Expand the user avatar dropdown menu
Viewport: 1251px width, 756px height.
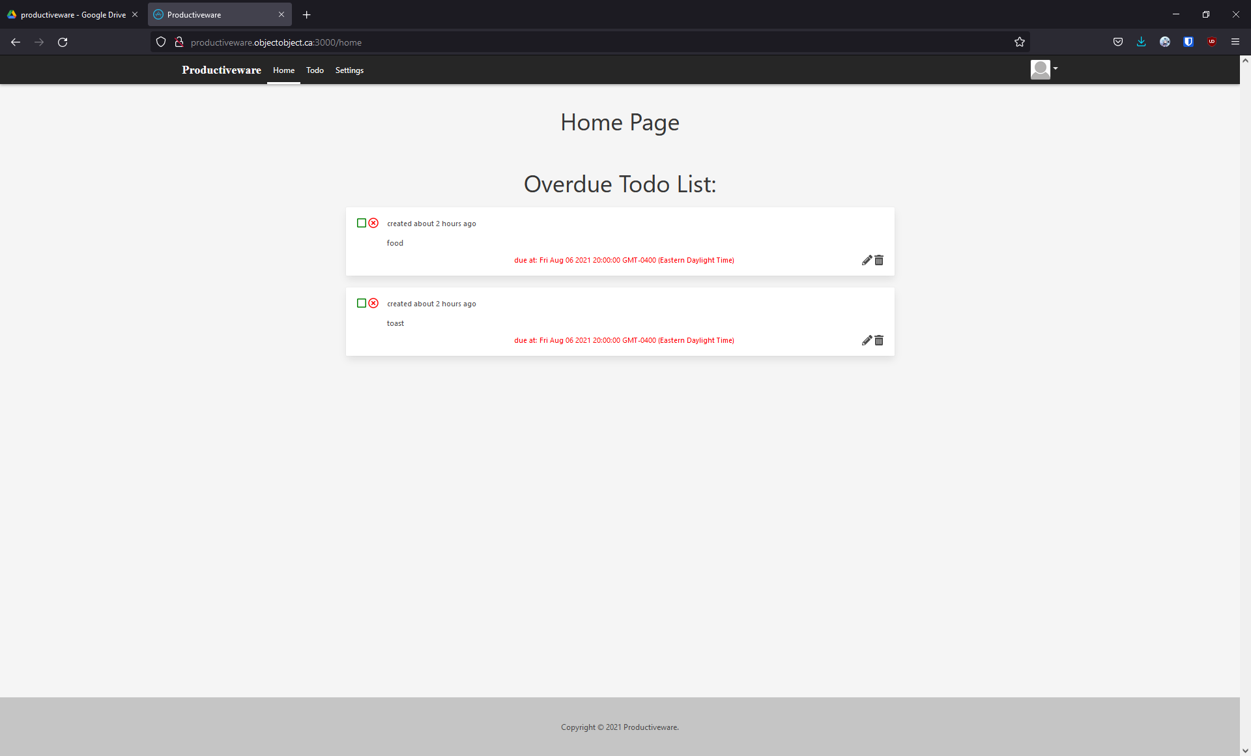click(1044, 69)
